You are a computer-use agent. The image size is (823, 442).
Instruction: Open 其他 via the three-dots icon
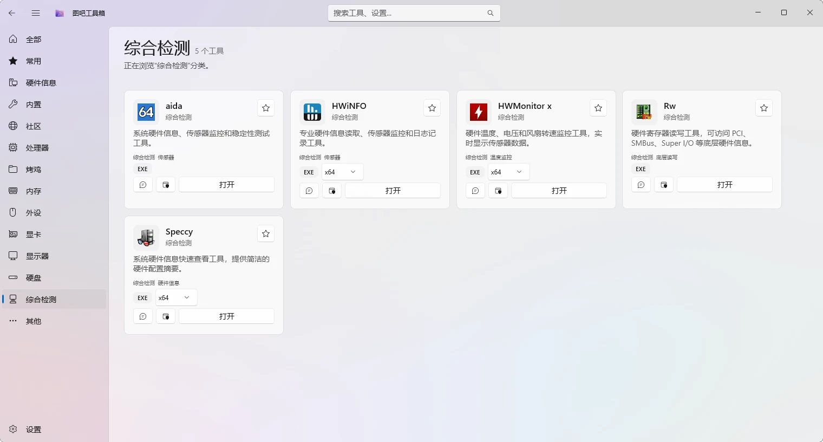(13, 321)
